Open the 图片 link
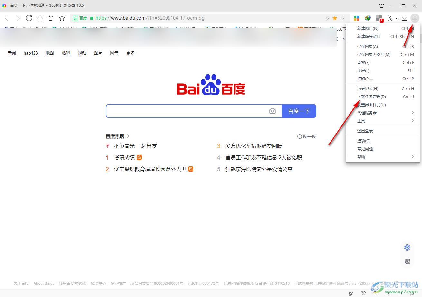 98,53
